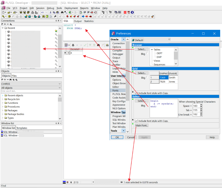Click Help in Preferences dialog

click(x=212, y=137)
